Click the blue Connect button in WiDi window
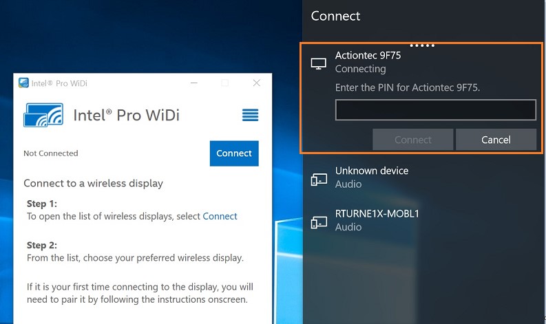The image size is (546, 324). point(234,153)
